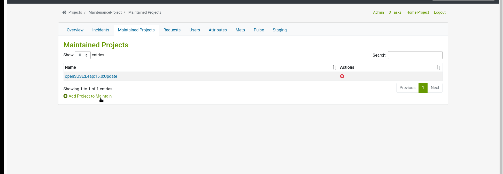The width and height of the screenshot is (503, 174).
Task: View the Pulse tab
Action: [x=259, y=30]
